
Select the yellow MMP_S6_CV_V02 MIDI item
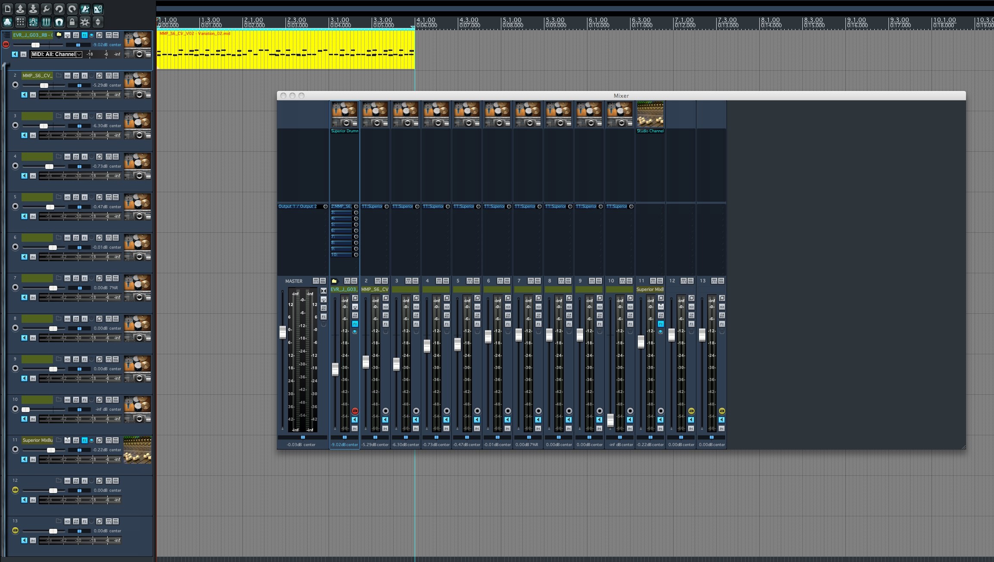[286, 50]
